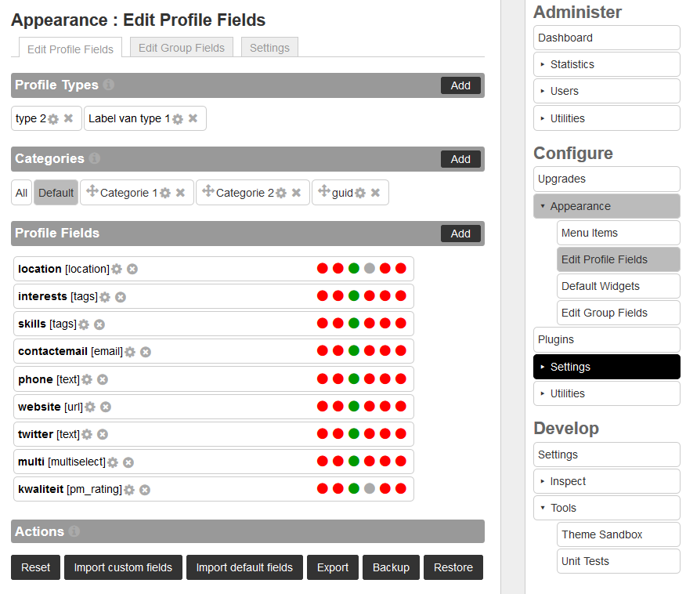
Task: Toggle the green status dot for interests
Action: point(354,296)
